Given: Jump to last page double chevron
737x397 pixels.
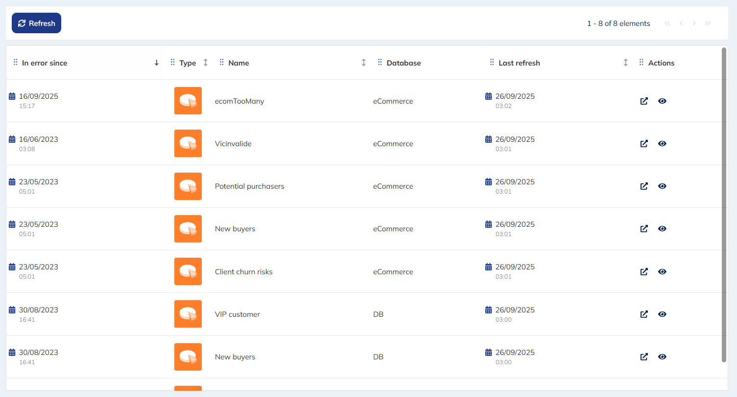Looking at the screenshot, I should tap(708, 23).
